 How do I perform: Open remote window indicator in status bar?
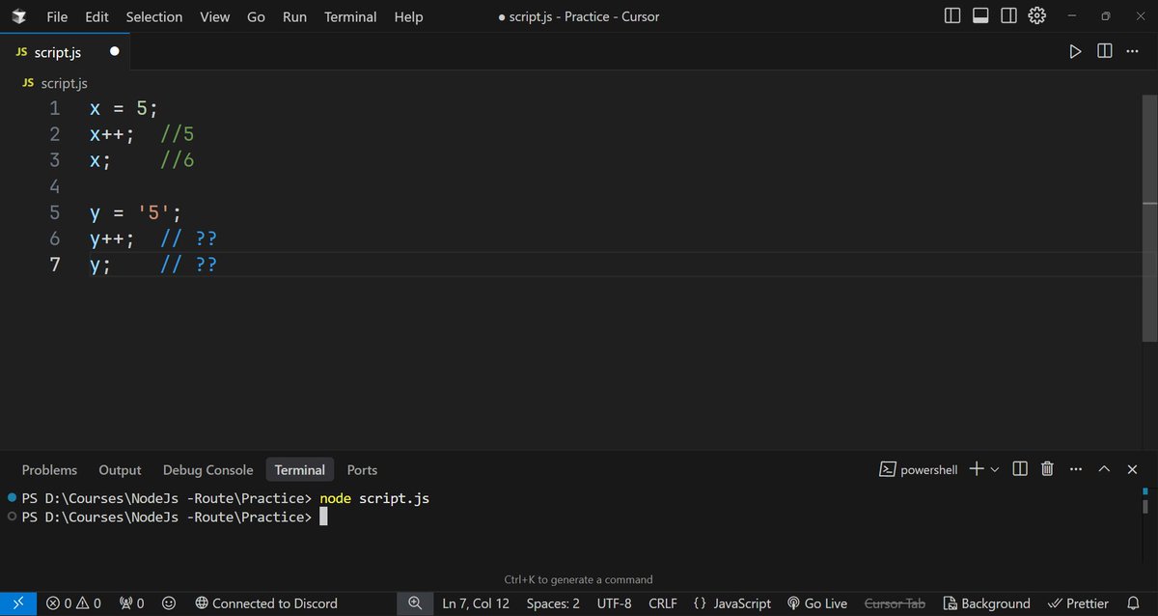[18, 603]
